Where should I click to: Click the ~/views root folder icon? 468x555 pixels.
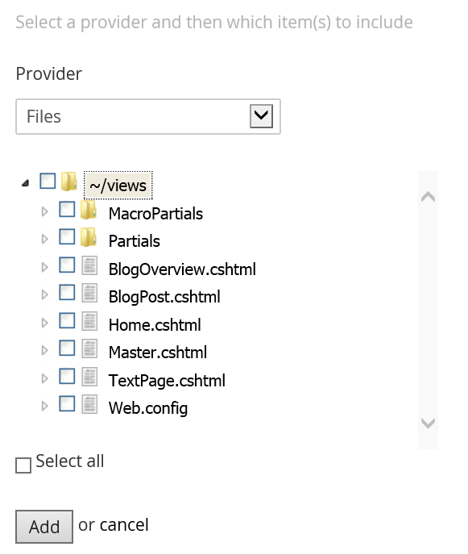[69, 182]
